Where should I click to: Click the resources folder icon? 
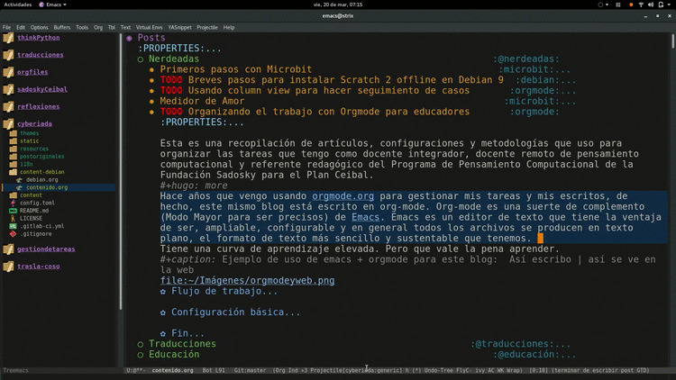coord(14,149)
